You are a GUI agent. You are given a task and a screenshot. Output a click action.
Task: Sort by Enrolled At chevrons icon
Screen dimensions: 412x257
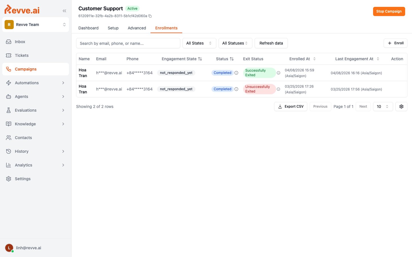coord(314,59)
